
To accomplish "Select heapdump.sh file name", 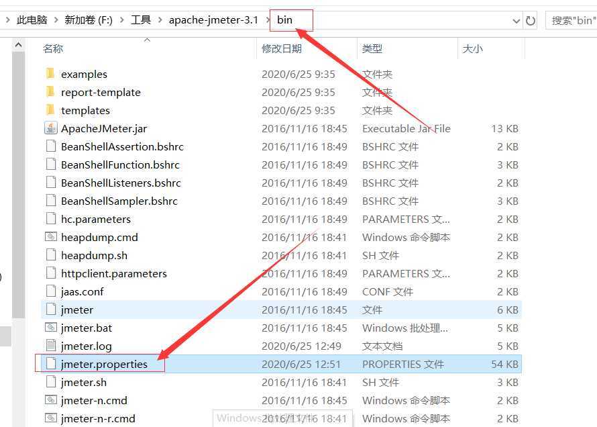I will (94, 256).
